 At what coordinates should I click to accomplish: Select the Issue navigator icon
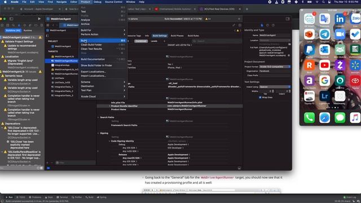(x=19, y=25)
